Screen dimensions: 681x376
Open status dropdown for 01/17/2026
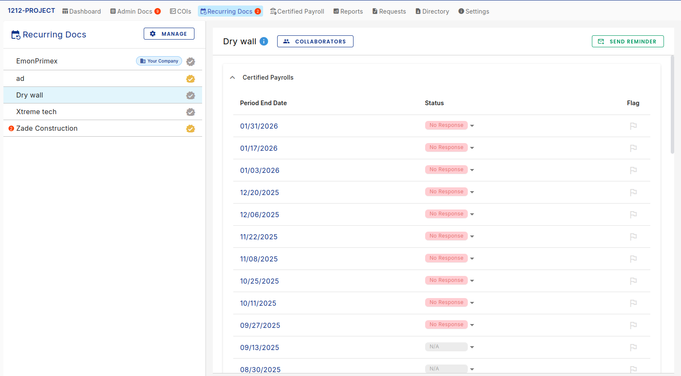point(472,148)
